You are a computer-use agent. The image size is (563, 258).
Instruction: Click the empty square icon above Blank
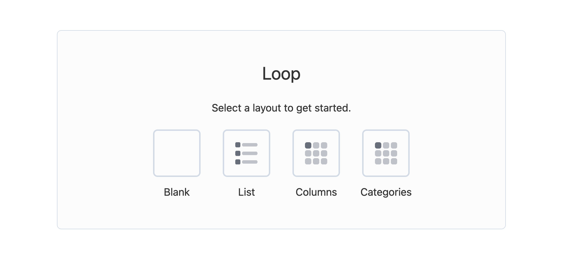point(177,153)
